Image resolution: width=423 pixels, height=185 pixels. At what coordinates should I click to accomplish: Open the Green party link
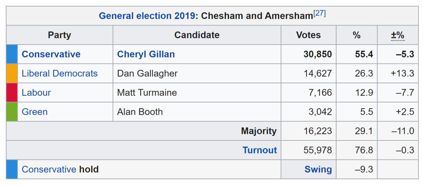click(34, 112)
